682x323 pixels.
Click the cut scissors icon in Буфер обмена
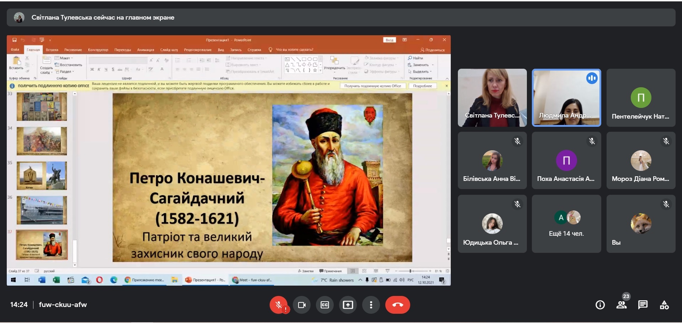[27, 58]
